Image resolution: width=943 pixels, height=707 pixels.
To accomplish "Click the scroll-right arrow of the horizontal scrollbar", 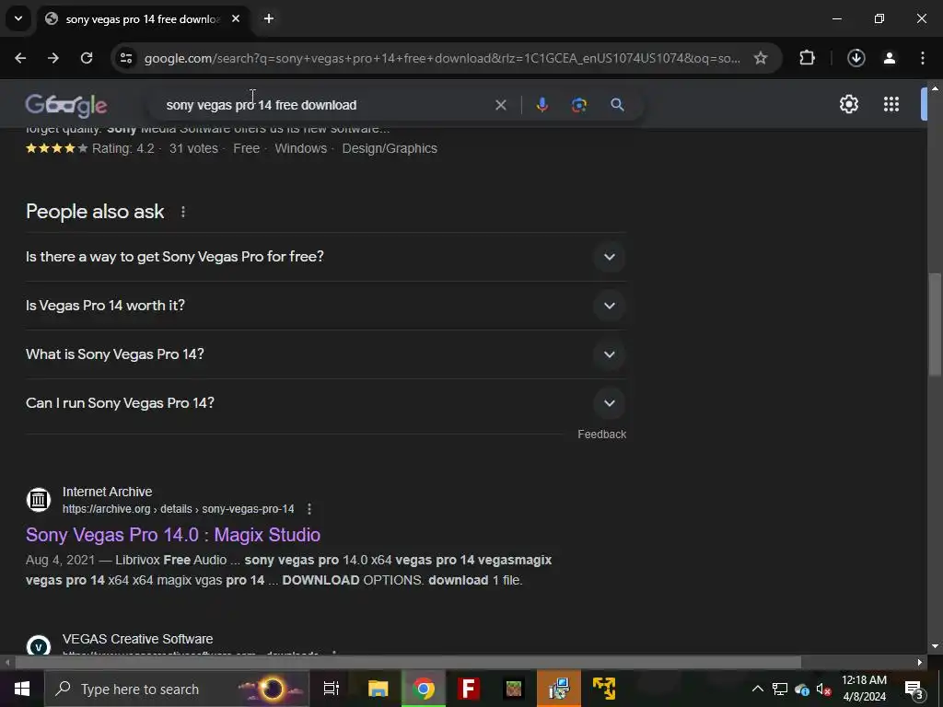I will pyautogui.click(x=920, y=663).
